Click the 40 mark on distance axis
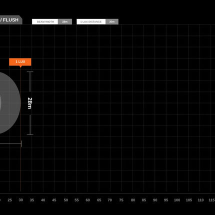 click(43, 200)
